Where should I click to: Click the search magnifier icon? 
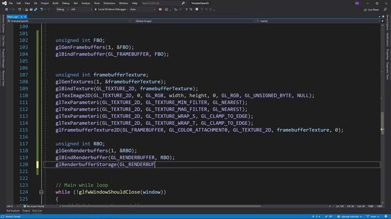click(x=183, y=3)
